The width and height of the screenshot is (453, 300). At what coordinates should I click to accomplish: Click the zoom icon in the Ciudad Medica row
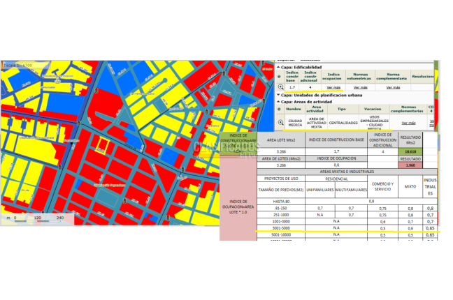[x=280, y=122]
